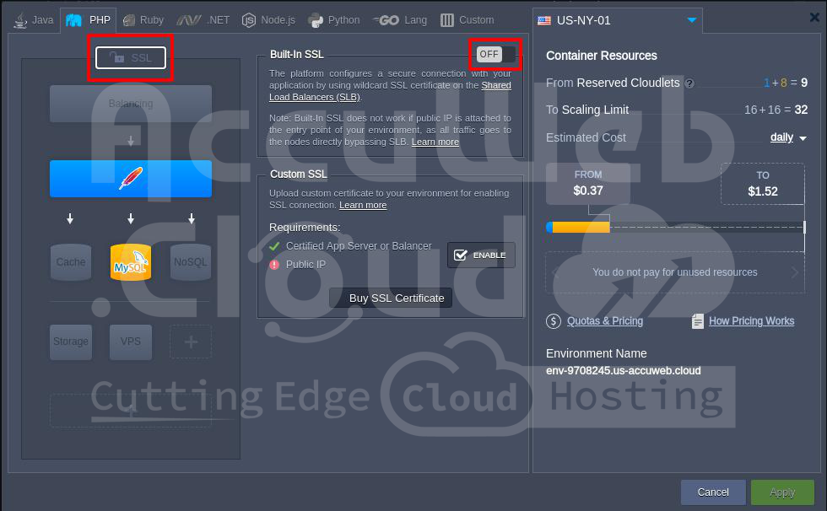The width and height of the screenshot is (827, 511).
Task: Add a VPS node
Action: point(131,342)
